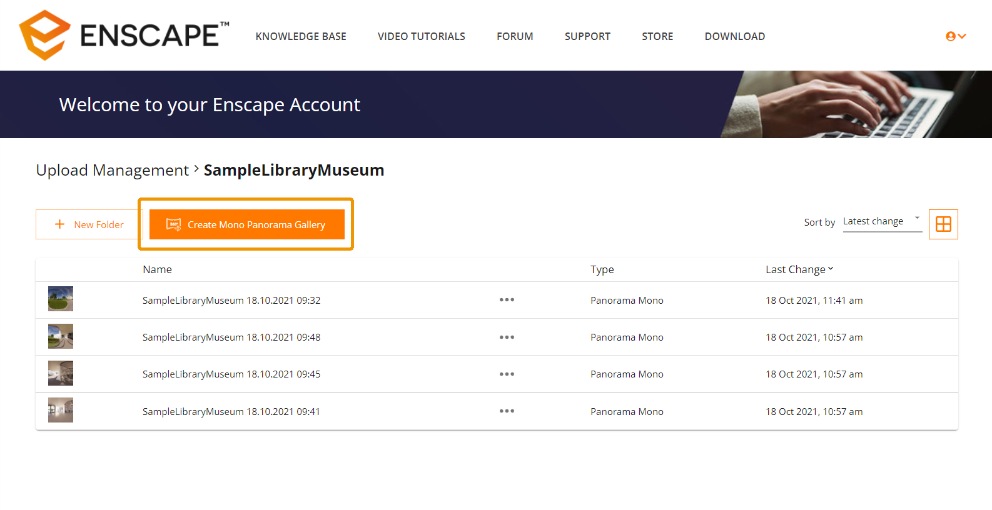This screenshot has height=510, width=992.
Task: Open options for the 09:41 panorama
Action: 507,411
